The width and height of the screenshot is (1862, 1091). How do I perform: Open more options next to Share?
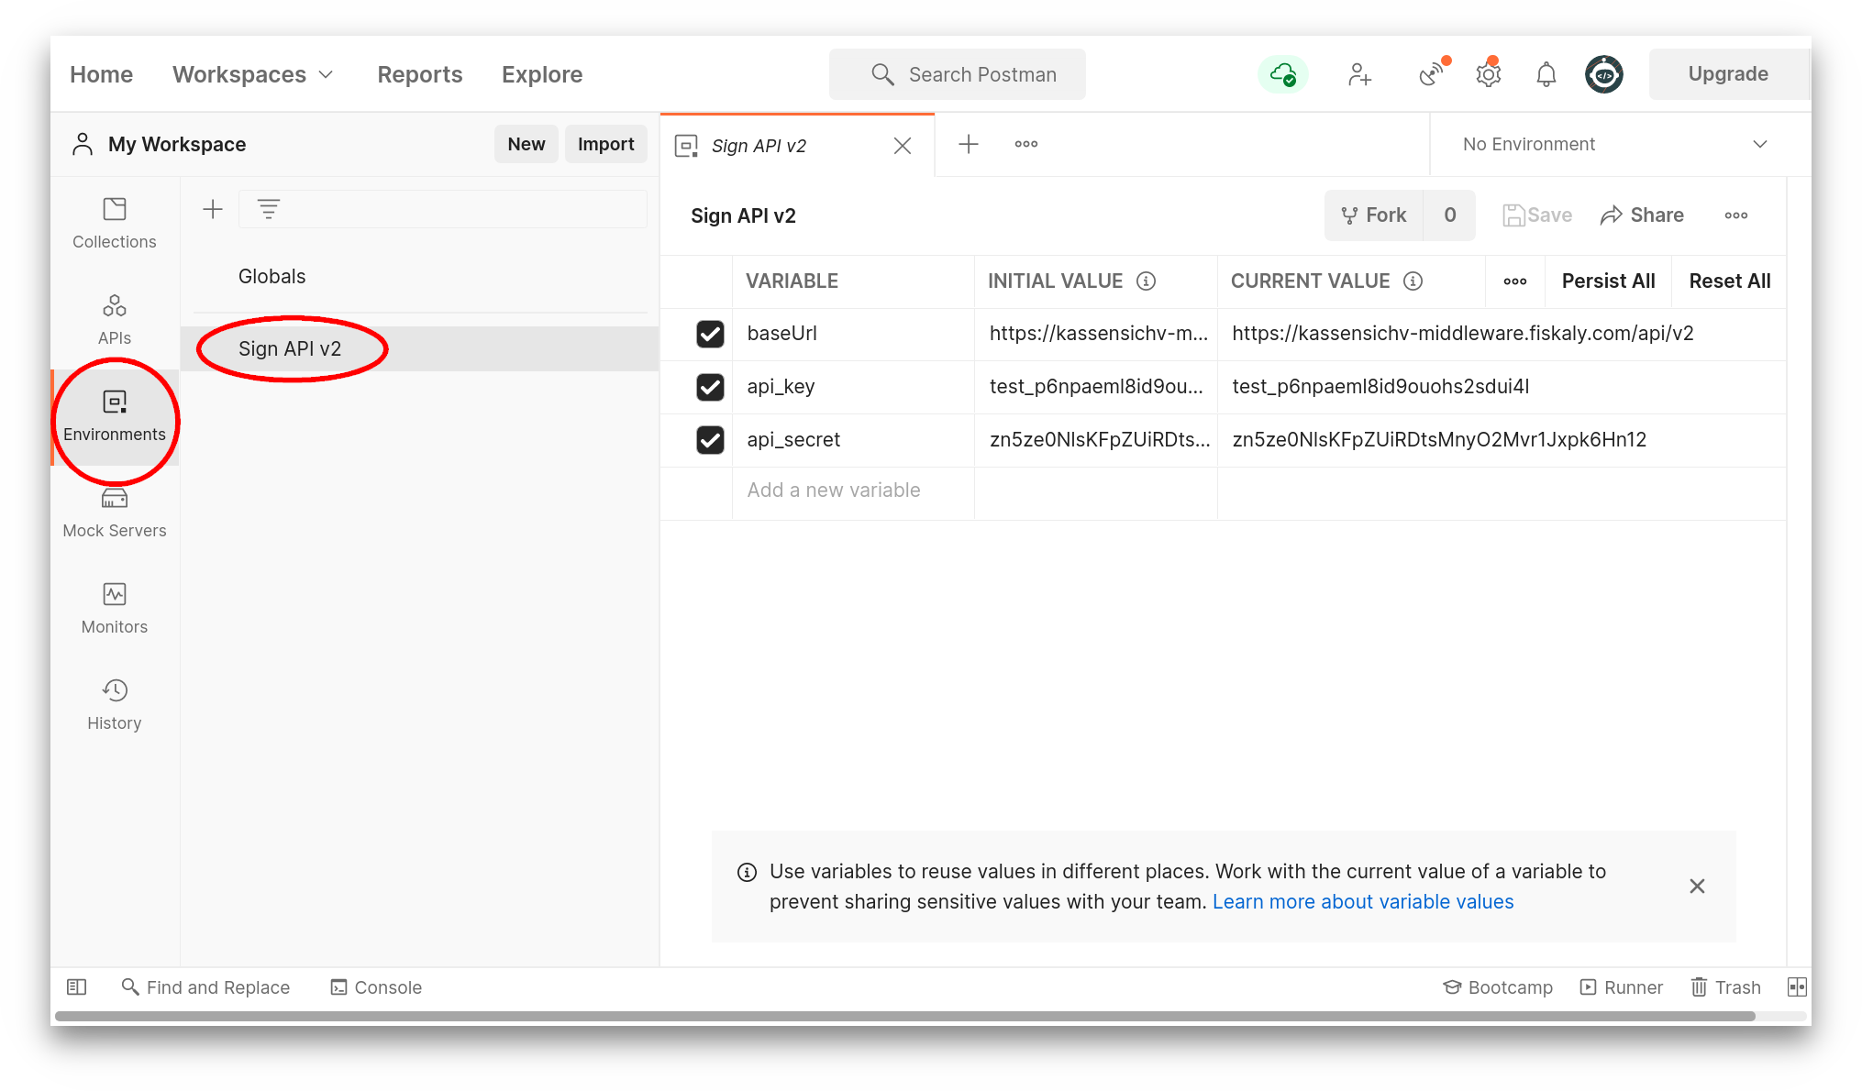[1735, 215]
